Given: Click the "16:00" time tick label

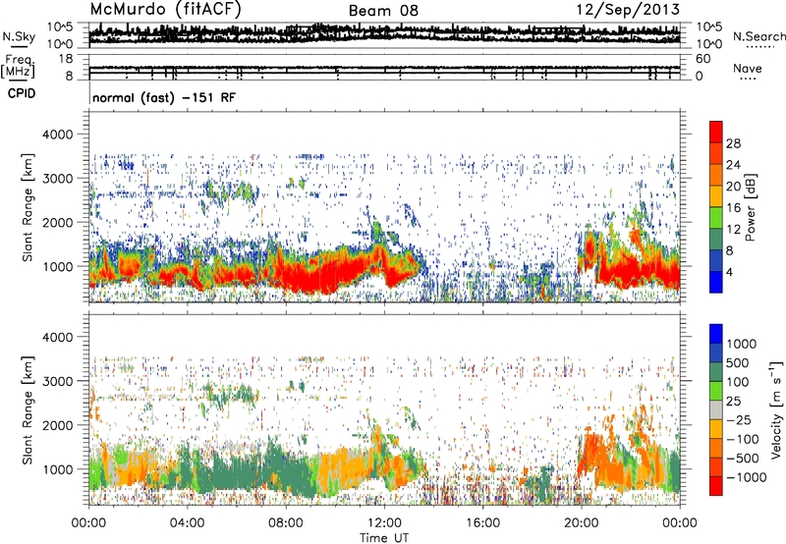Looking at the screenshot, I should [x=482, y=523].
